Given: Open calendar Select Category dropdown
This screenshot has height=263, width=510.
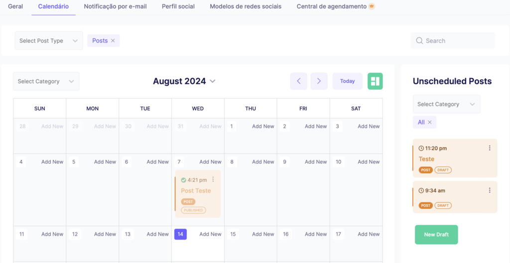Looking at the screenshot, I should click(46, 81).
